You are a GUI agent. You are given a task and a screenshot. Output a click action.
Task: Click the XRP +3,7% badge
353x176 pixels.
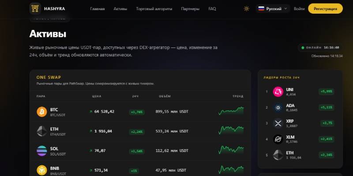[x=327, y=123]
